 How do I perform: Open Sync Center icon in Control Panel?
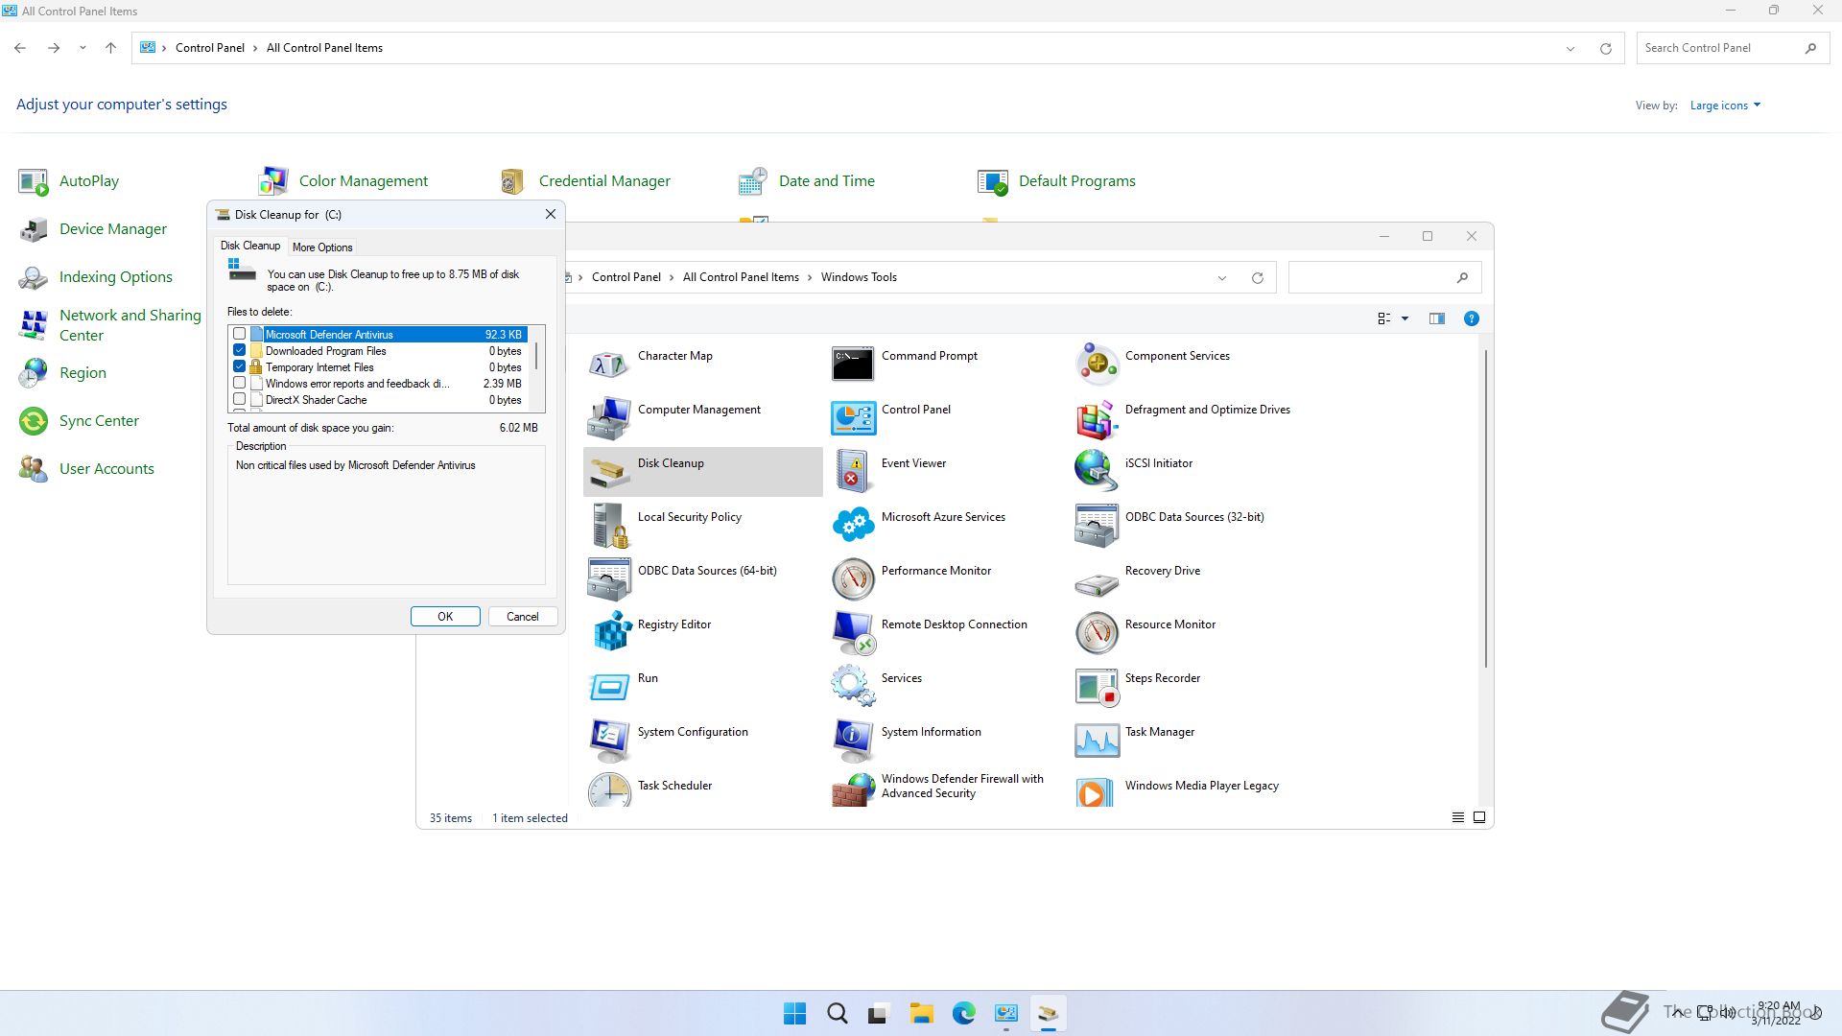tap(34, 421)
